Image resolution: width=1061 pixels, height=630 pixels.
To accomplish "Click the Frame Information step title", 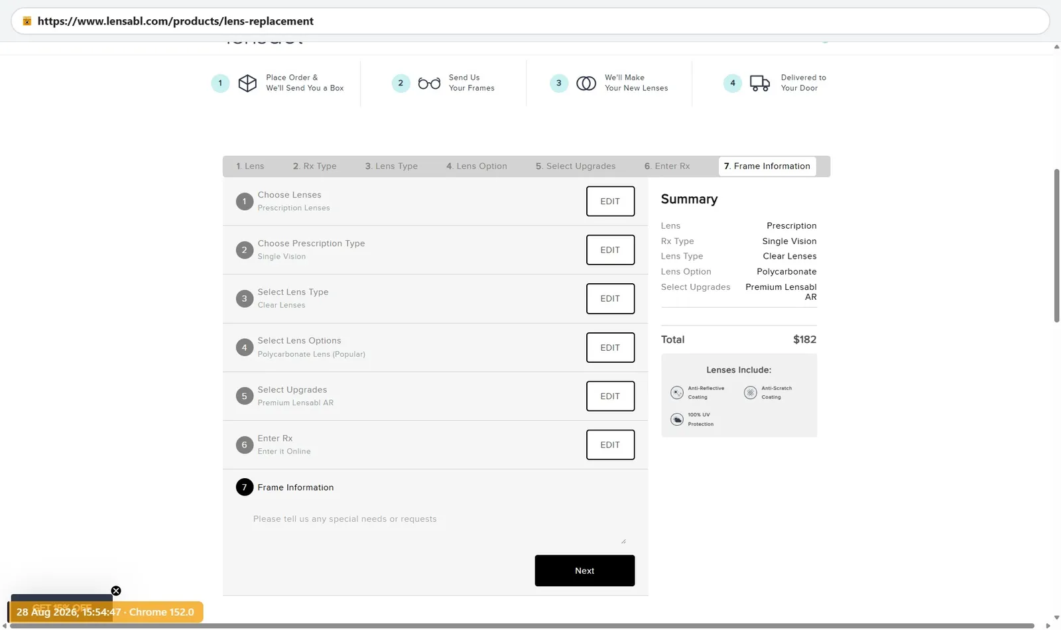I will 296,487.
